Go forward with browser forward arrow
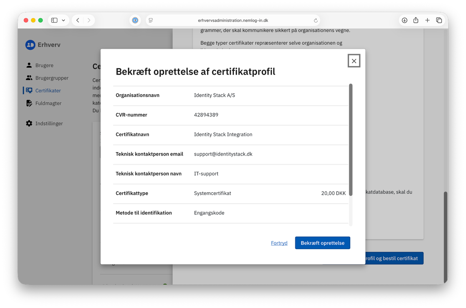 point(89,20)
